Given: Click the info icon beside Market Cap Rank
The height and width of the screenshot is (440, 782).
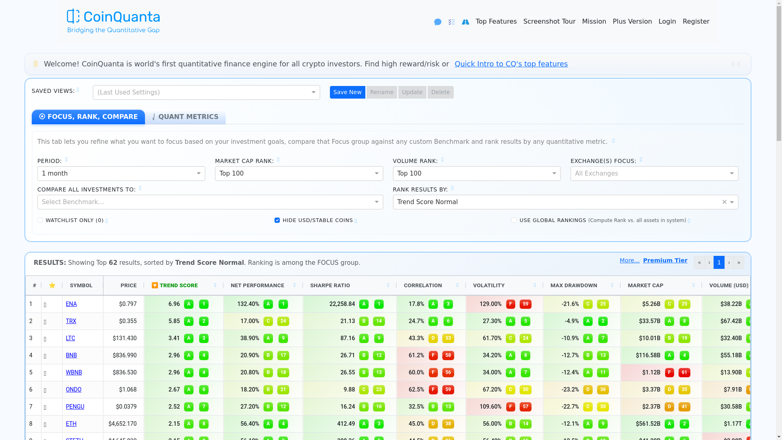Looking at the screenshot, I should tap(279, 160).
